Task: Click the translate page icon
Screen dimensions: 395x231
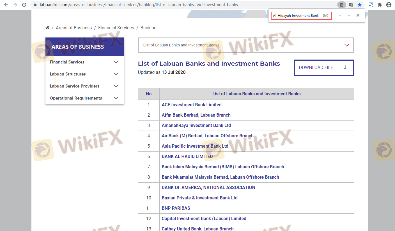Action: click(x=350, y=5)
